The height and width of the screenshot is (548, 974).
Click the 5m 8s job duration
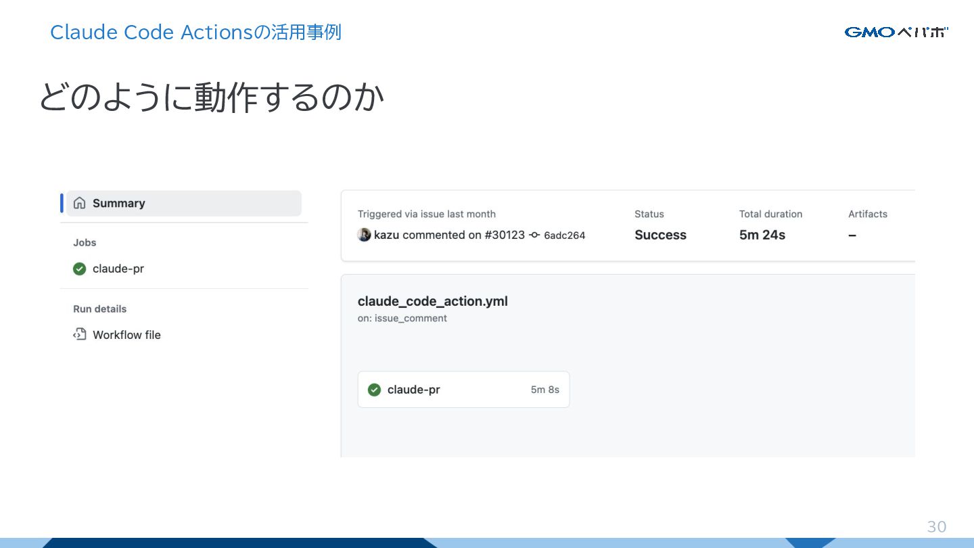pos(545,390)
